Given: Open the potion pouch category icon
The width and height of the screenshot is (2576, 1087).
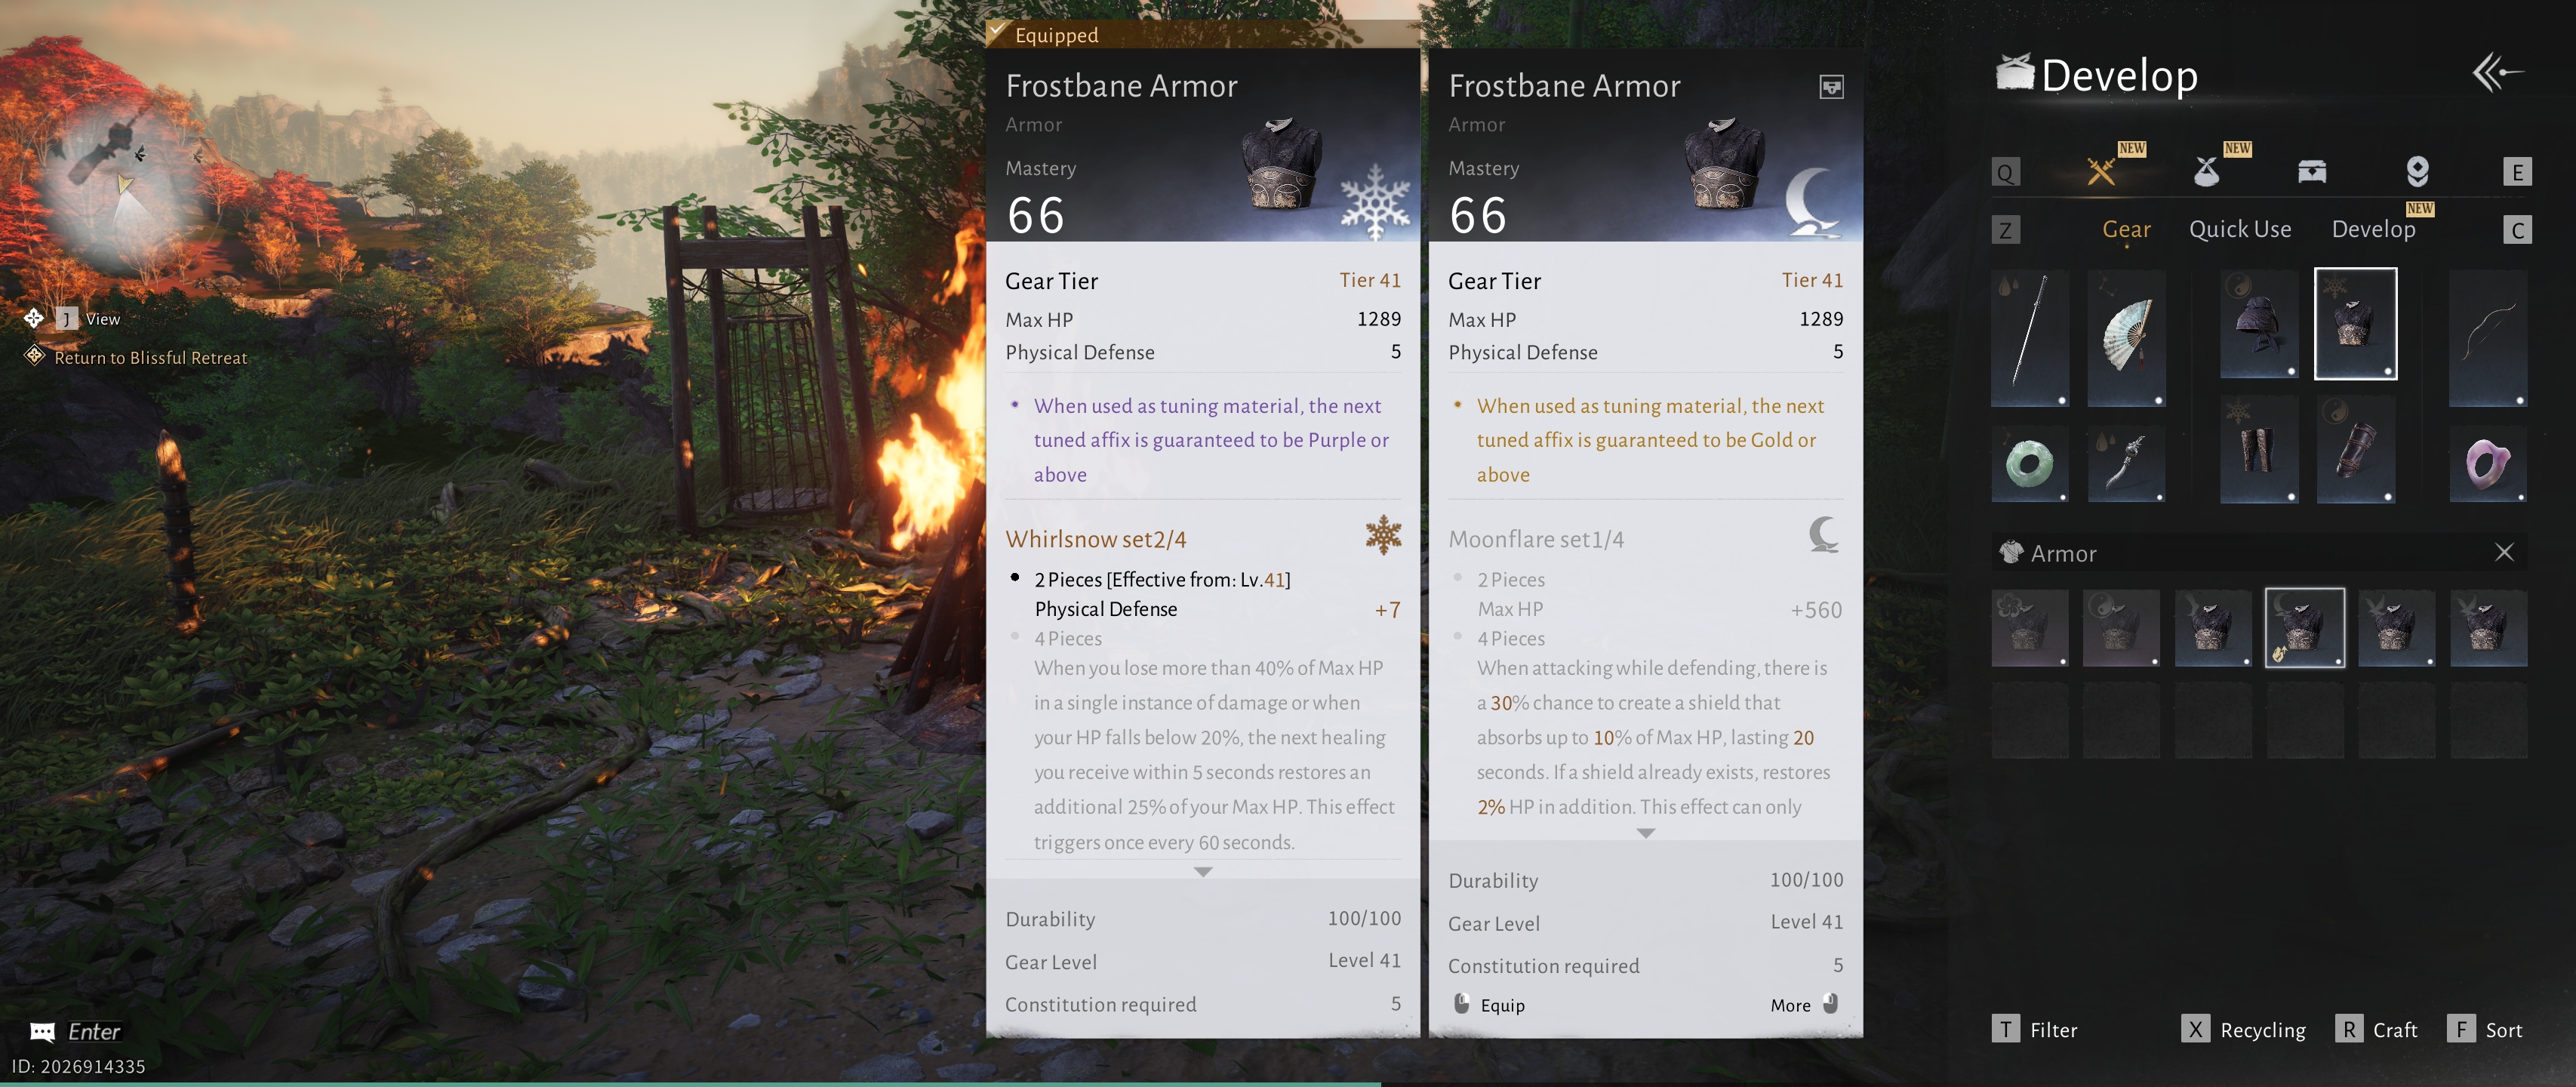Looking at the screenshot, I should coord(2206,172).
